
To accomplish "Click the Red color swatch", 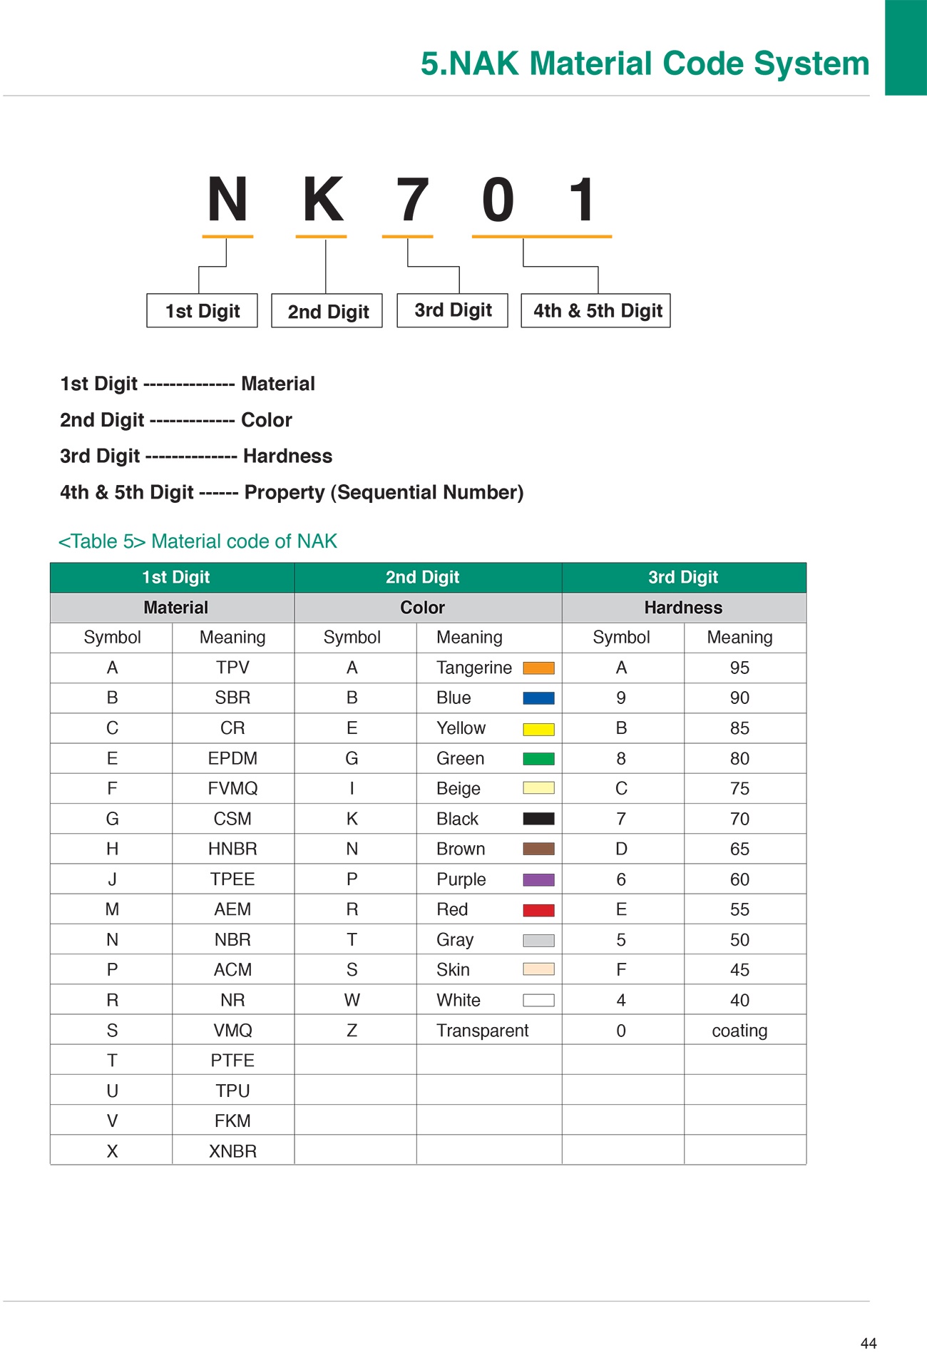I will point(538,910).
